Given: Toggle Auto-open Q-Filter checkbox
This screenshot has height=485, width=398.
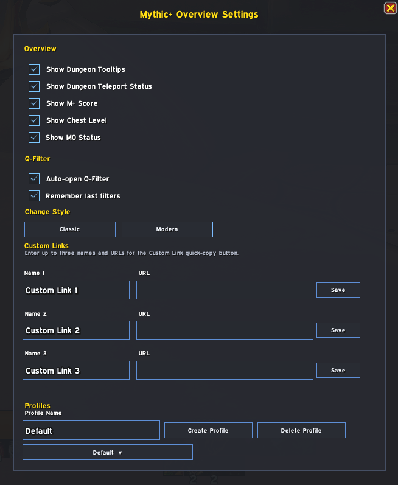Looking at the screenshot, I should tap(34, 179).
